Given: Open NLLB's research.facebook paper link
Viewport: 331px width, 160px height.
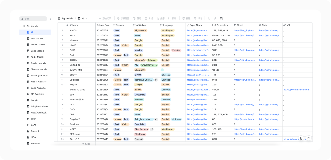Looking at the screenshot, I should [198, 35].
